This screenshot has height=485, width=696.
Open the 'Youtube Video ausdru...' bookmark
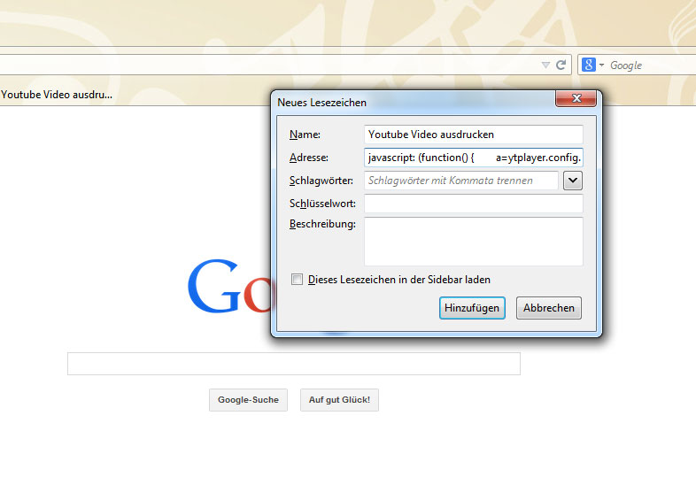pos(57,95)
